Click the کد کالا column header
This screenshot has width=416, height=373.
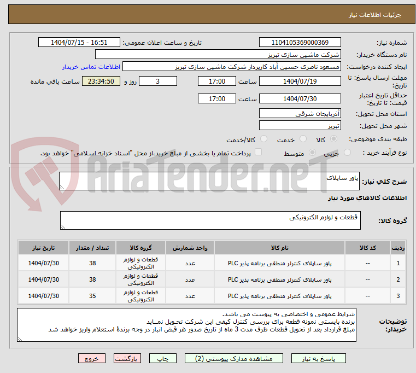(367, 248)
